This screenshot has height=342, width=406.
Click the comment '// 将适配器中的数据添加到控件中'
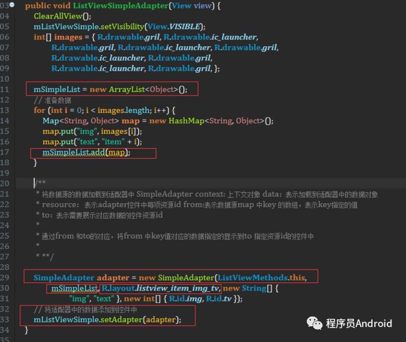pyautogui.click(x=85, y=310)
